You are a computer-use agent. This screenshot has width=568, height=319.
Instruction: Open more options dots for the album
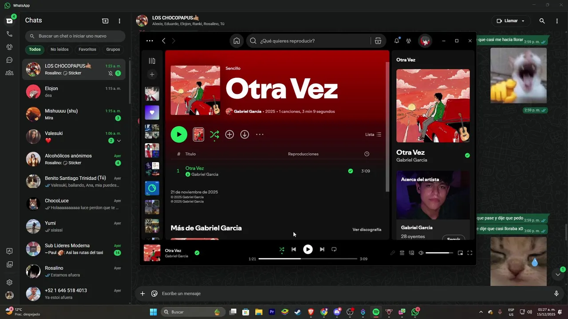(260, 134)
